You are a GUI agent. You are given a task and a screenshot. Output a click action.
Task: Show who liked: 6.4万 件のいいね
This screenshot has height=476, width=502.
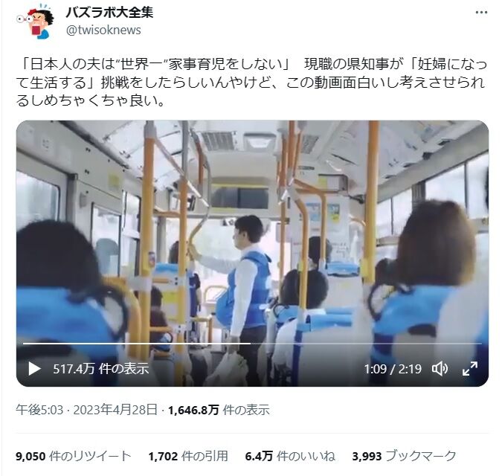290,456
